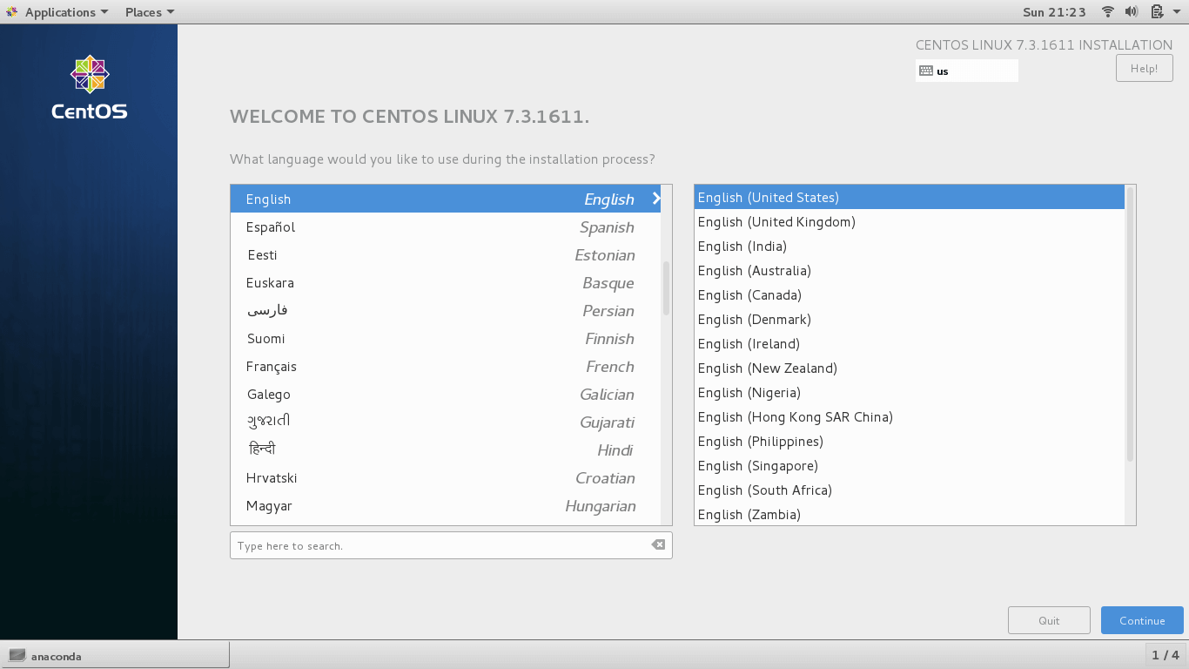The height and width of the screenshot is (669, 1189).
Task: Select English (India) locale
Action: point(910,246)
